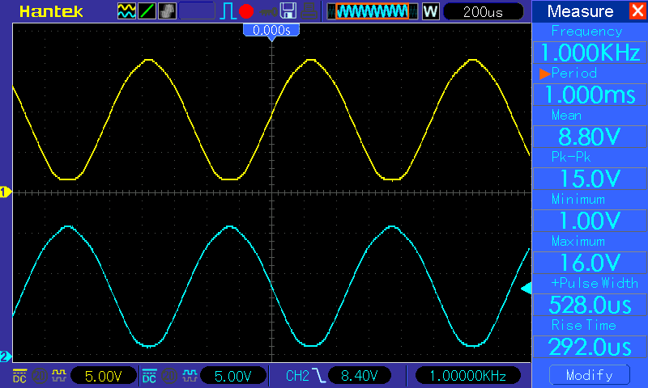Click the 8.40V trigger level readout

[x=359, y=376]
